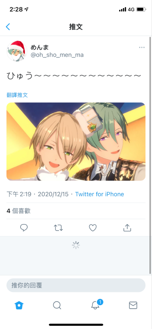Open the notifications bell icon
The image size is (152, 329).
tap(95, 305)
